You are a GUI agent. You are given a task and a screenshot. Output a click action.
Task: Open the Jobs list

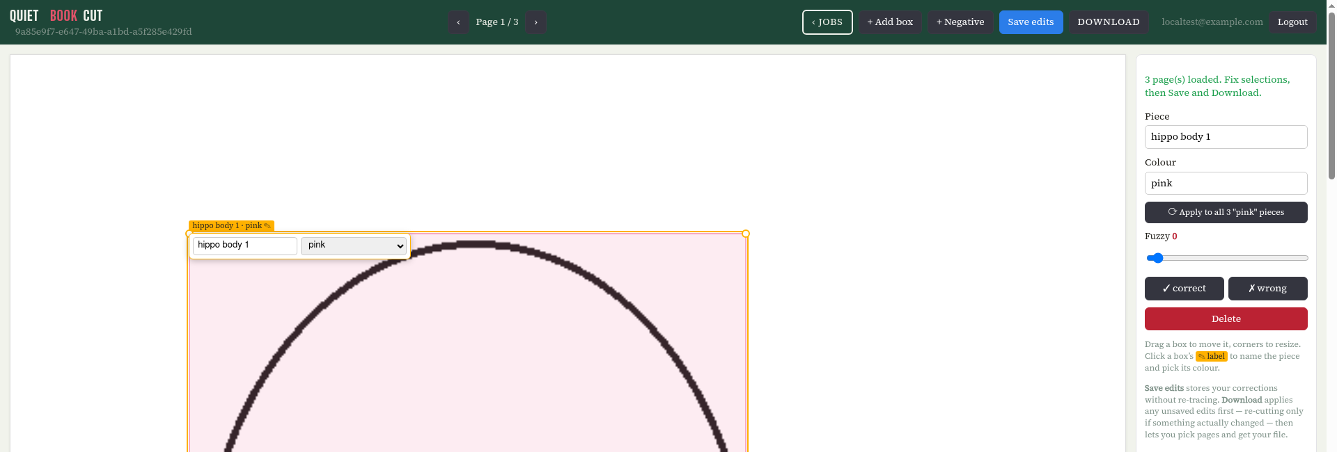click(827, 22)
